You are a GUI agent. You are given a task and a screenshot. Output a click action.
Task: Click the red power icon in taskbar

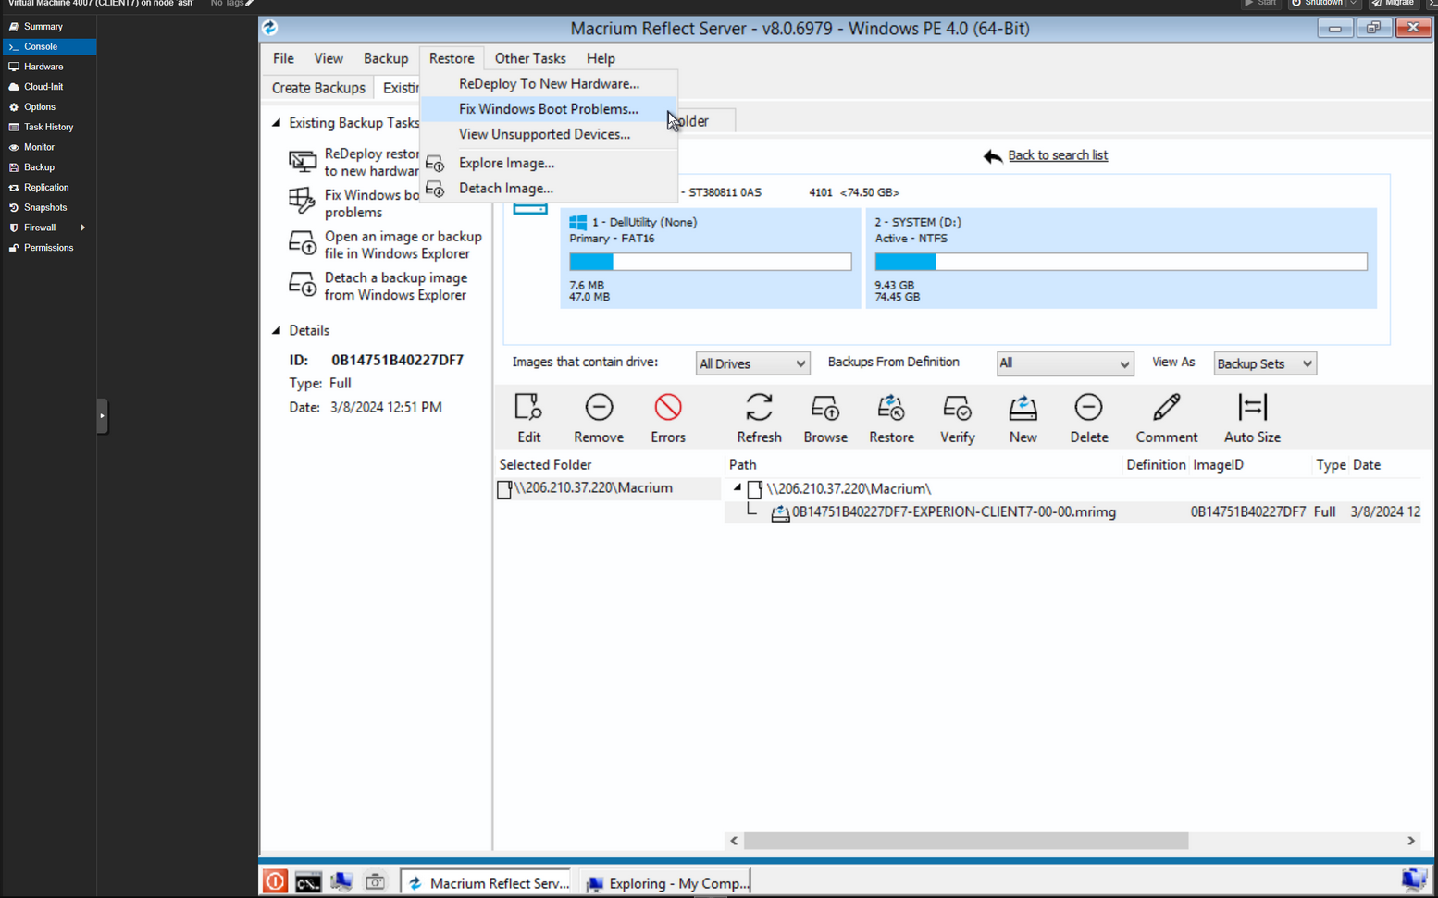click(x=275, y=882)
